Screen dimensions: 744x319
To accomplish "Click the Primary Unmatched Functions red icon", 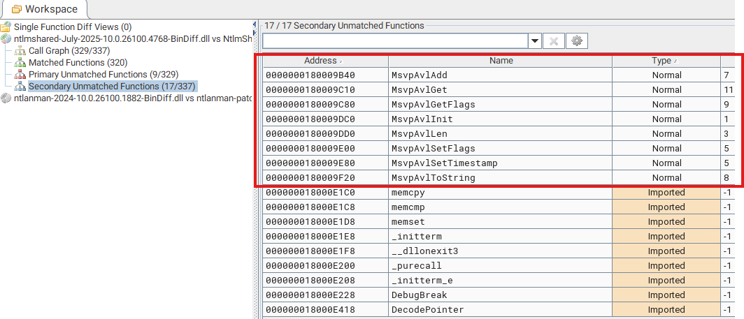I will 20,75.
